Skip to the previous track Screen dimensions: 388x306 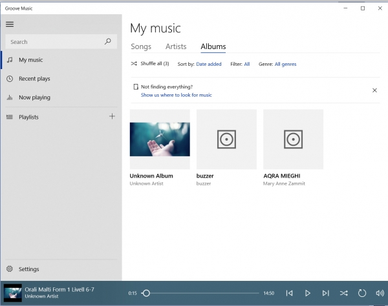(289, 293)
